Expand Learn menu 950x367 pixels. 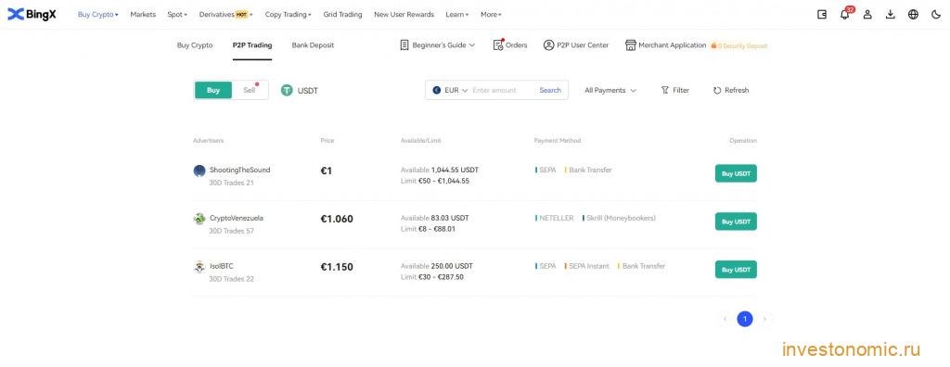456,15
